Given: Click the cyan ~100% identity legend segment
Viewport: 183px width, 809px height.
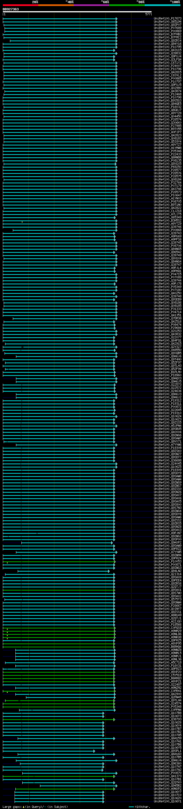Looking at the screenshot, I should [x=162, y=5].
